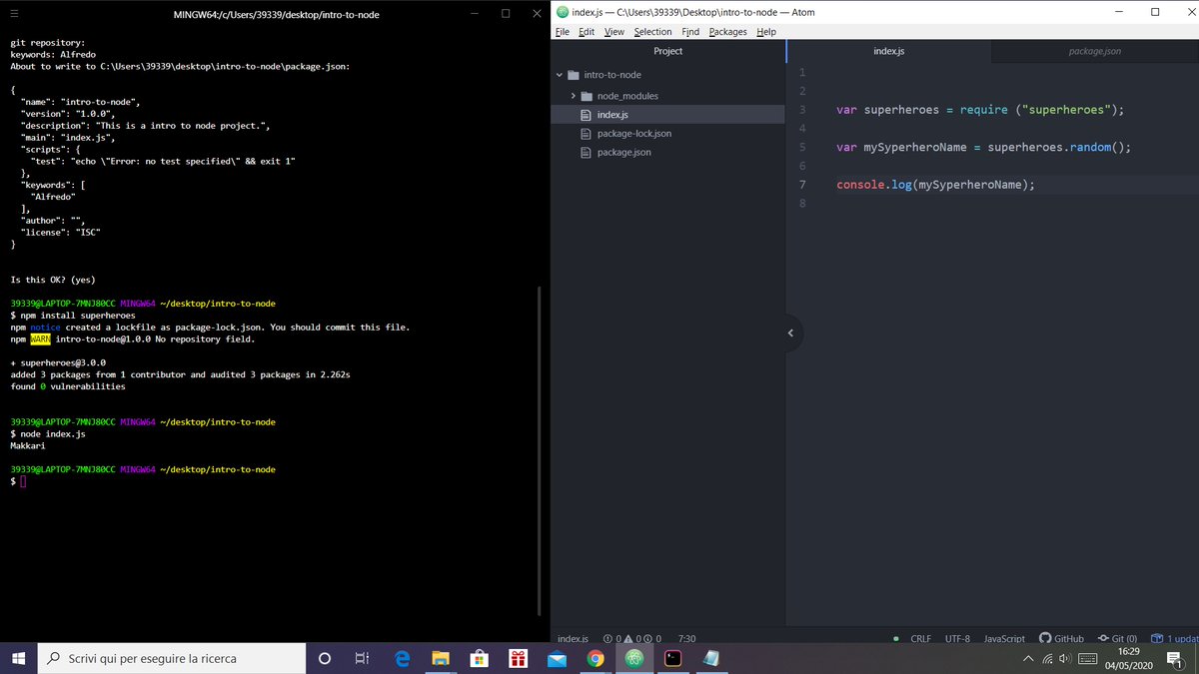Open the volume tray icon
The width and height of the screenshot is (1199, 674).
pyautogui.click(x=1065, y=659)
